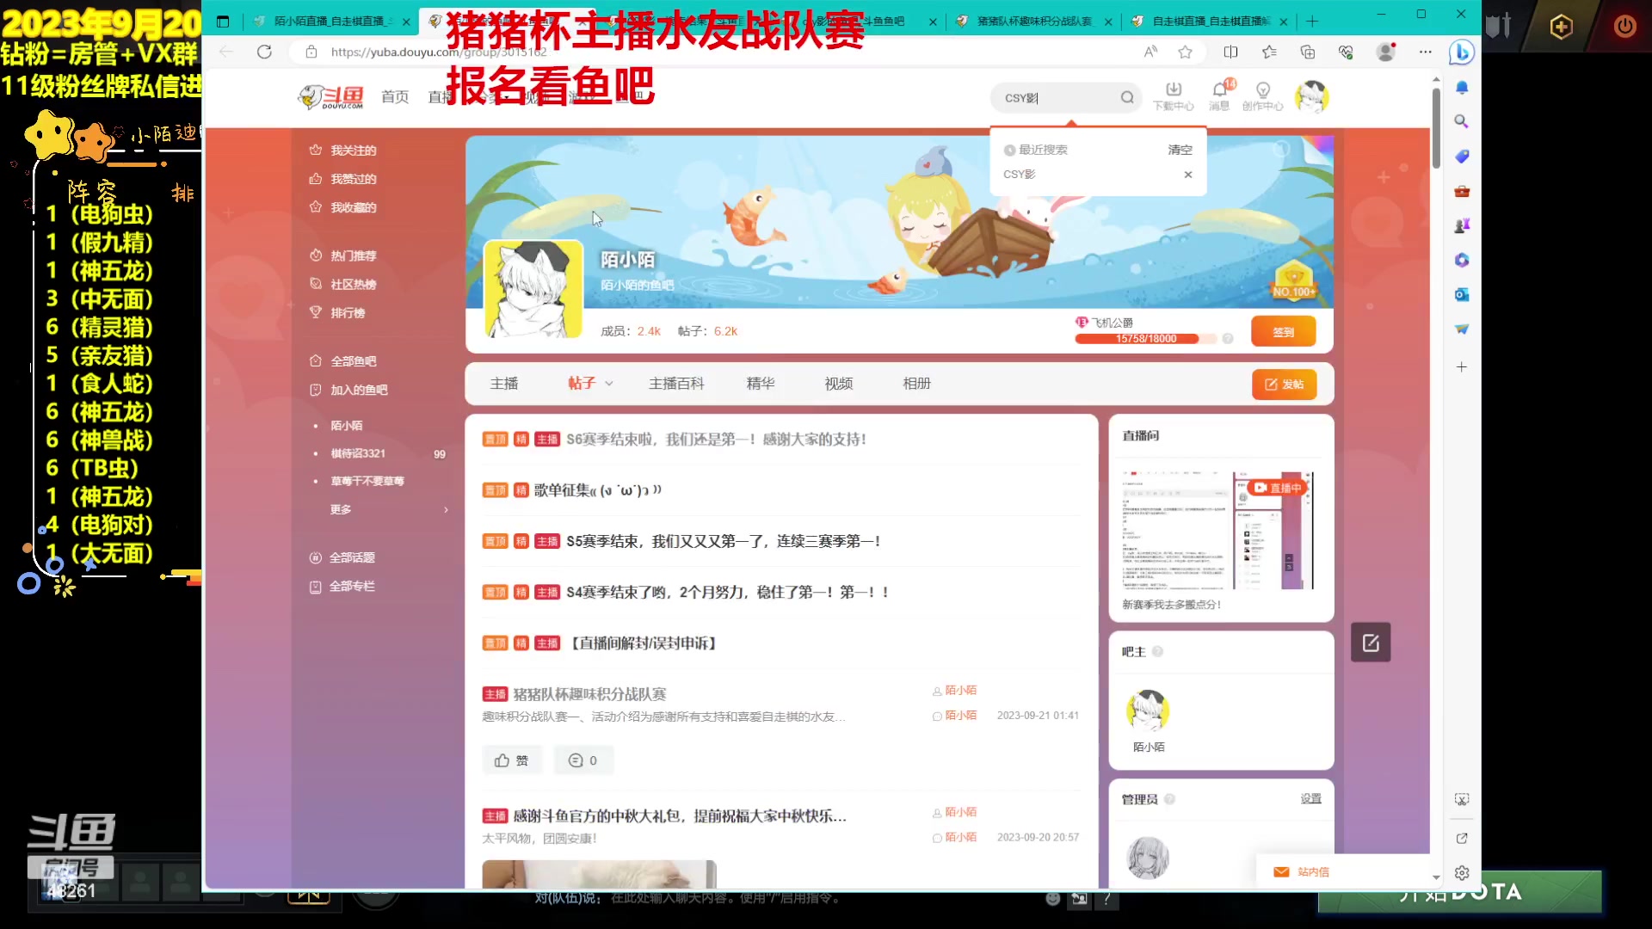Open browser favorites list icon
The width and height of the screenshot is (1652, 929).
[1269, 52]
